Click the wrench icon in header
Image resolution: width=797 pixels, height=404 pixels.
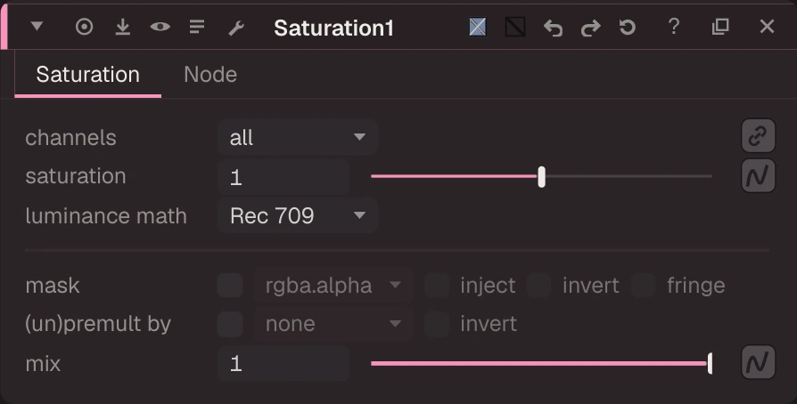click(x=236, y=28)
